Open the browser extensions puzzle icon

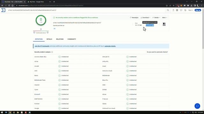pyautogui.click(x=188, y=6)
